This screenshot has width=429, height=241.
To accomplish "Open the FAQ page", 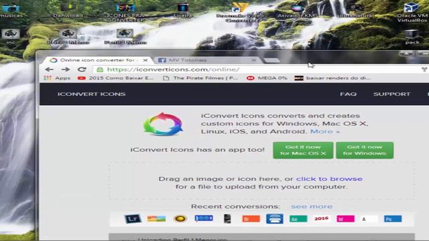I will click(349, 94).
